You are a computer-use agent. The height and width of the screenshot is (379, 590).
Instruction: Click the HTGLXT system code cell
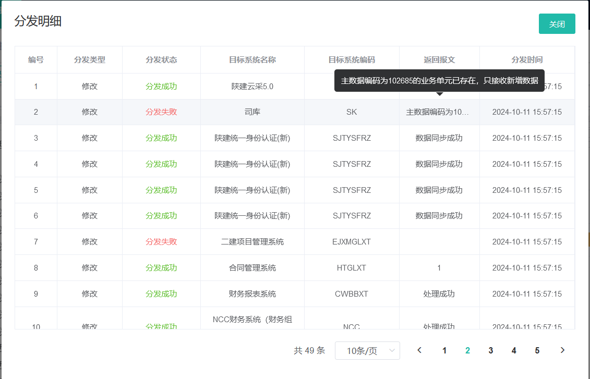(352, 268)
